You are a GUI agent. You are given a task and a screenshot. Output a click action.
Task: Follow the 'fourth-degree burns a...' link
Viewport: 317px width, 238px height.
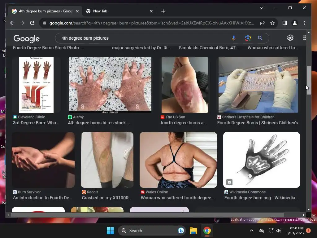(183, 123)
